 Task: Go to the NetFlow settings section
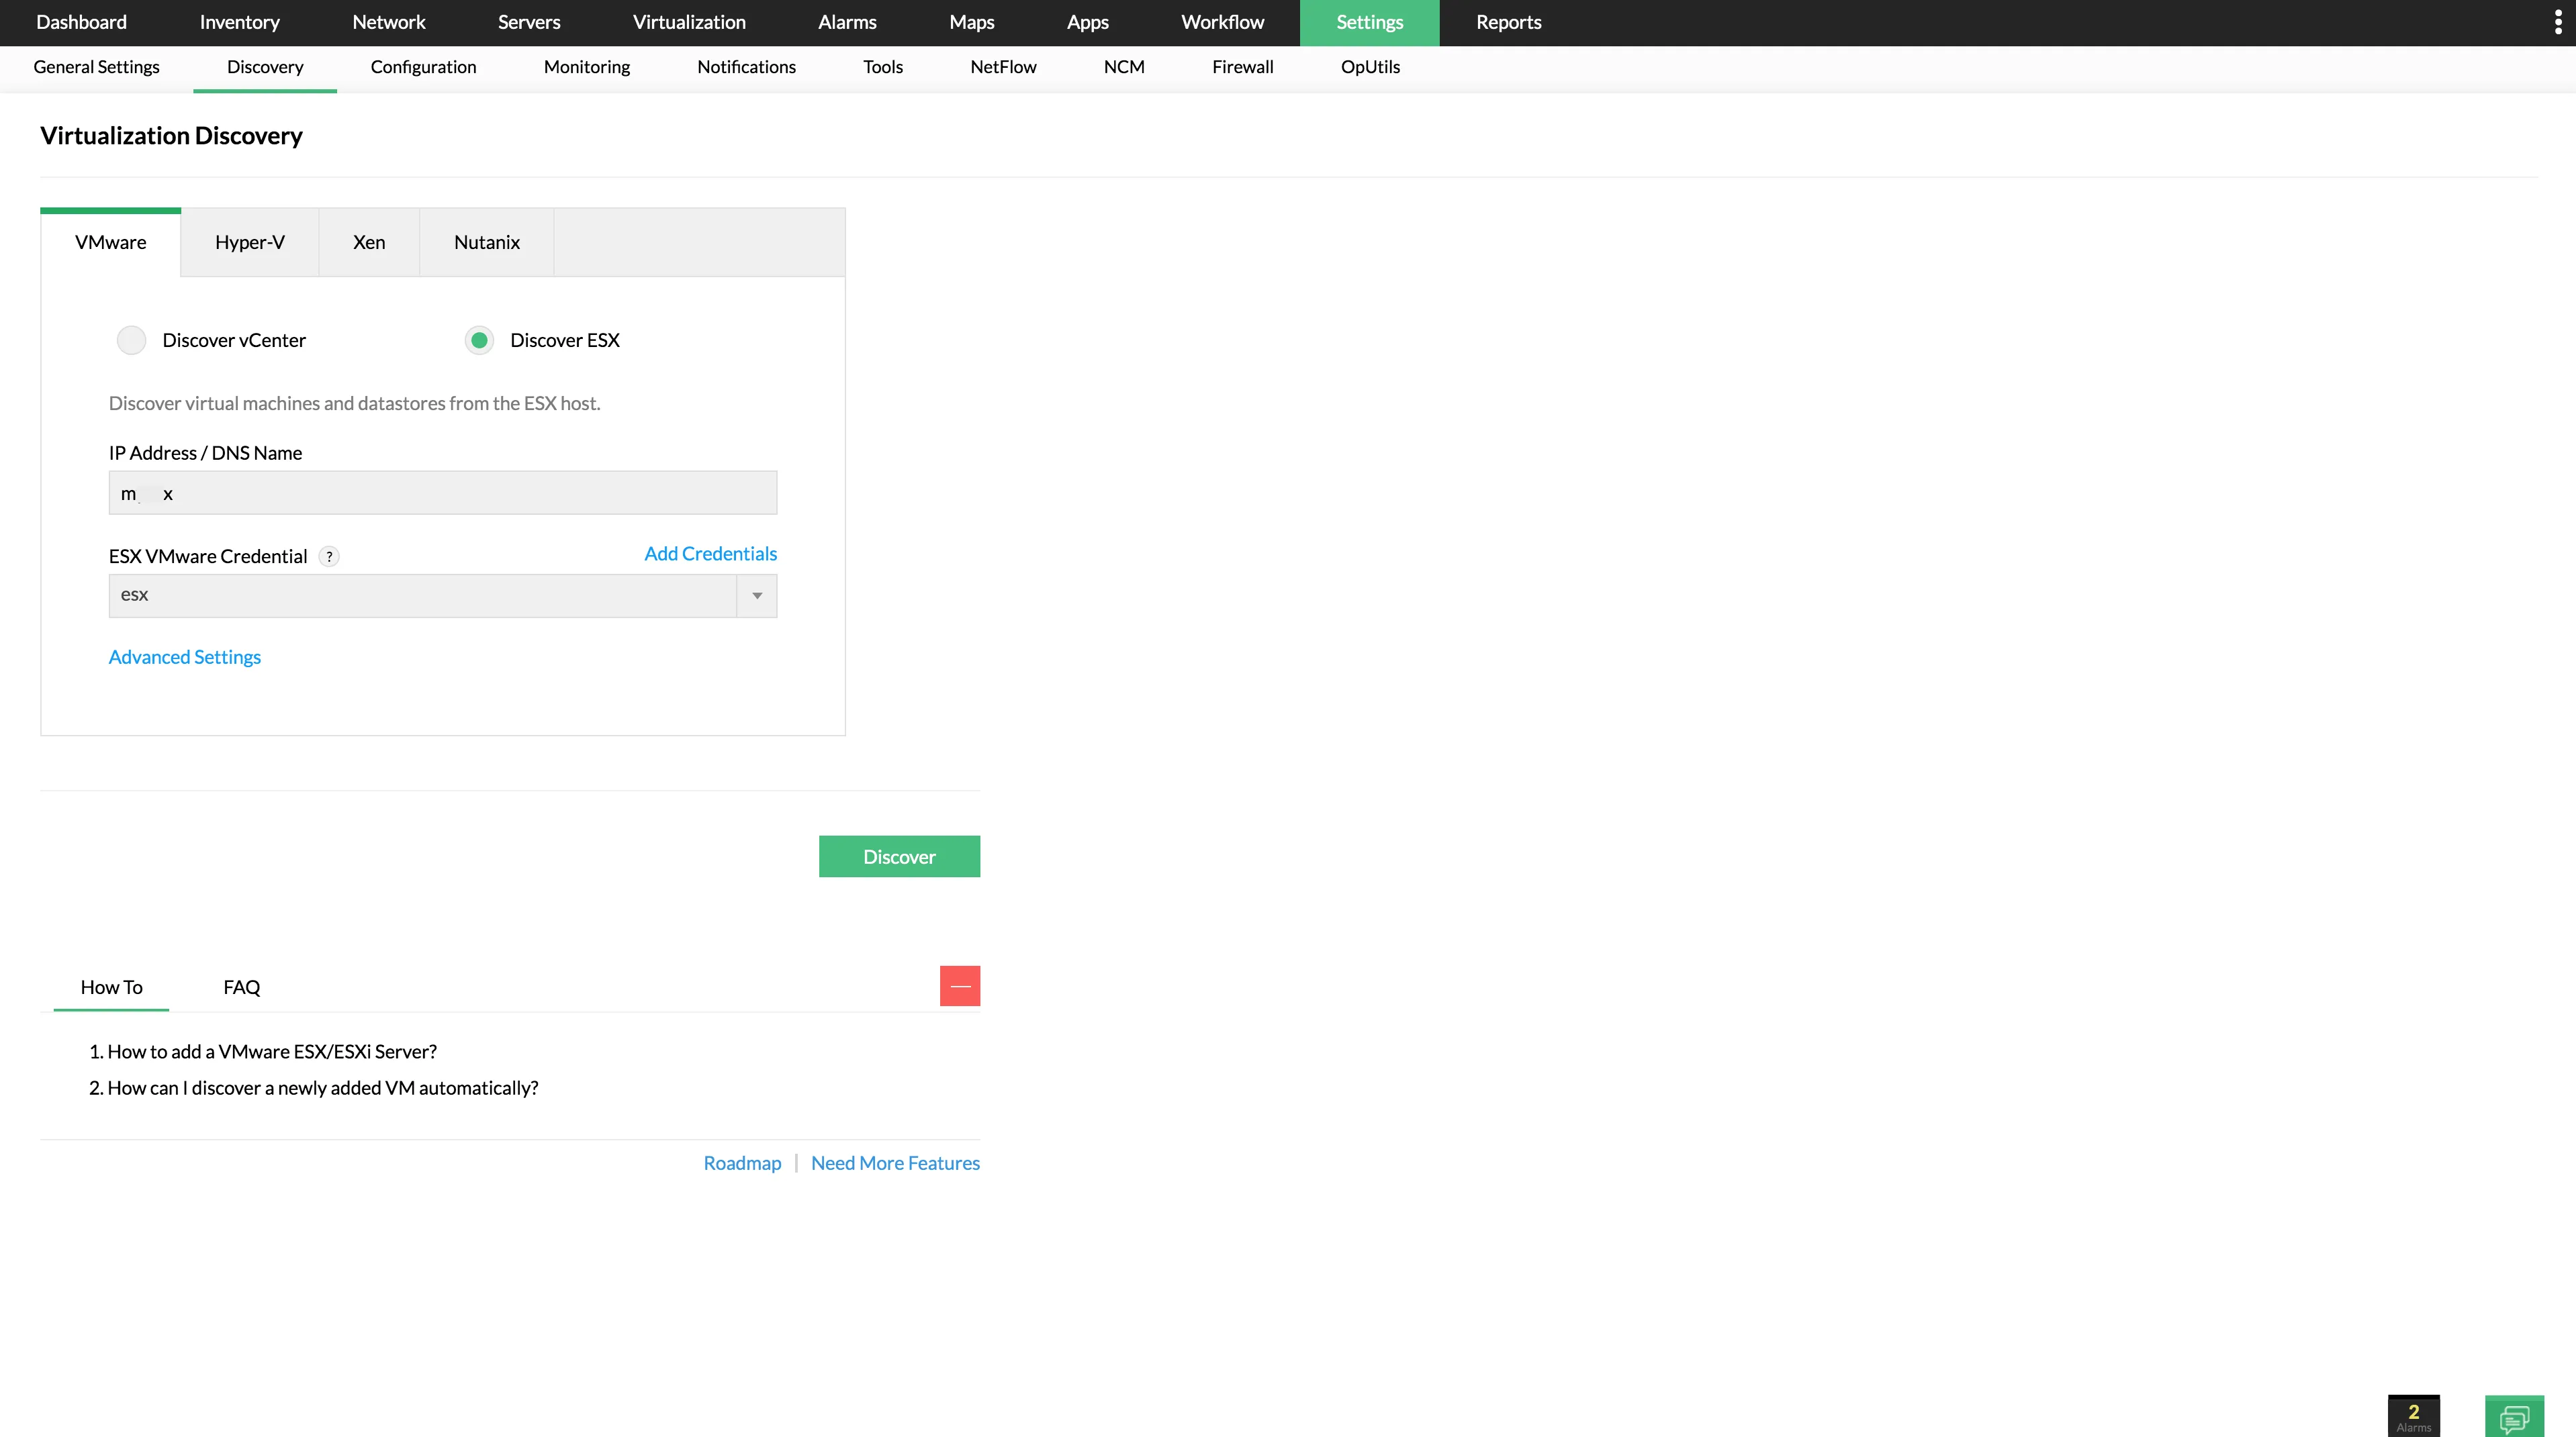pos(1002,67)
